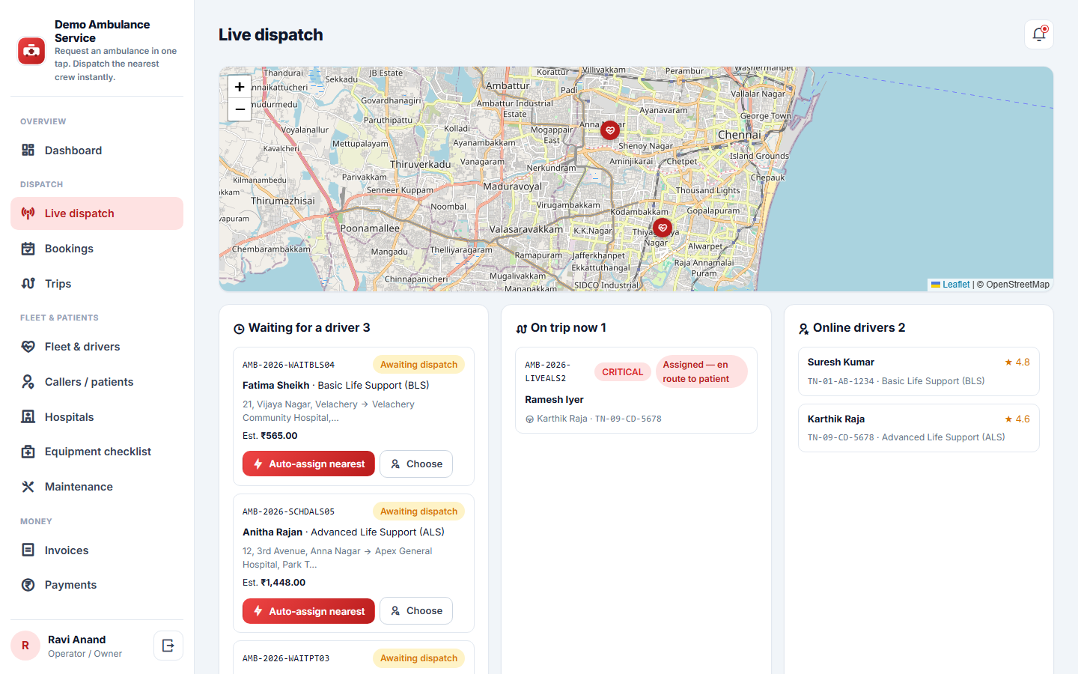This screenshot has width=1078, height=674.
Task: Open the Ramesh Iyer on-trip card
Action: pyautogui.click(x=636, y=390)
